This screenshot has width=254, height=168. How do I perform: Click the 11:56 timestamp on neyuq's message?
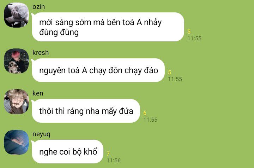point(114,160)
